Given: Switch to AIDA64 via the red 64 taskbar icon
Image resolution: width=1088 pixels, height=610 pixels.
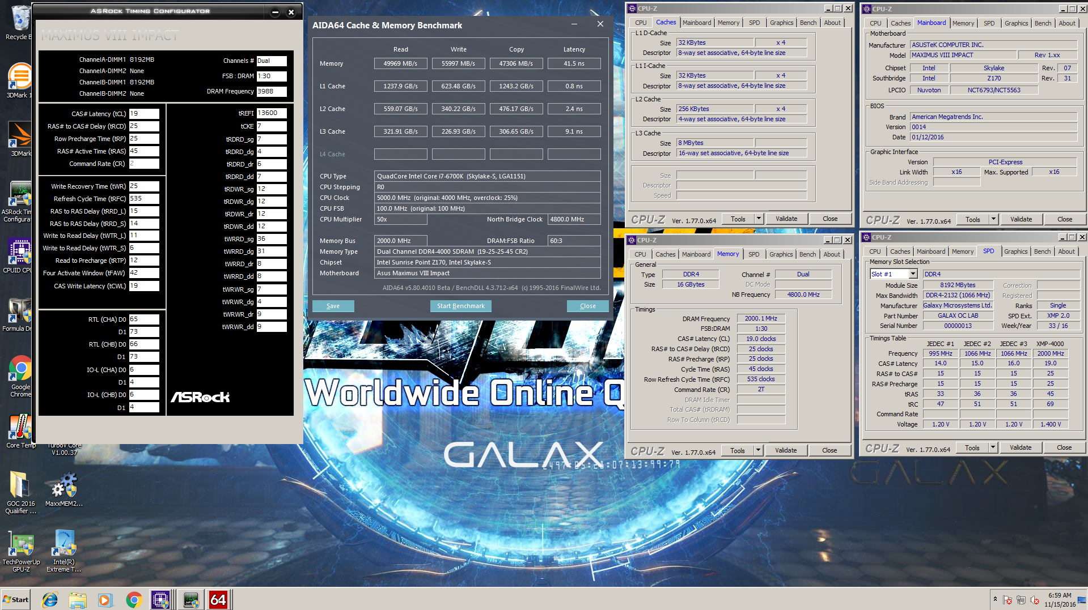Looking at the screenshot, I should pyautogui.click(x=218, y=599).
